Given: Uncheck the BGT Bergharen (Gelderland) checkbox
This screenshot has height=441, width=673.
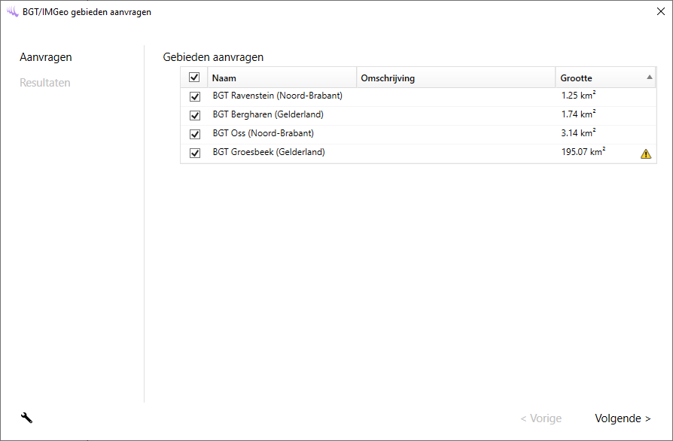Looking at the screenshot, I should 195,116.
